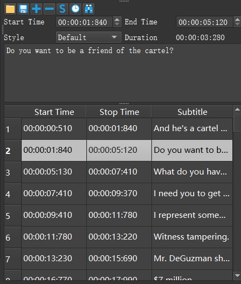Click the clock timing icon

tap(75, 9)
